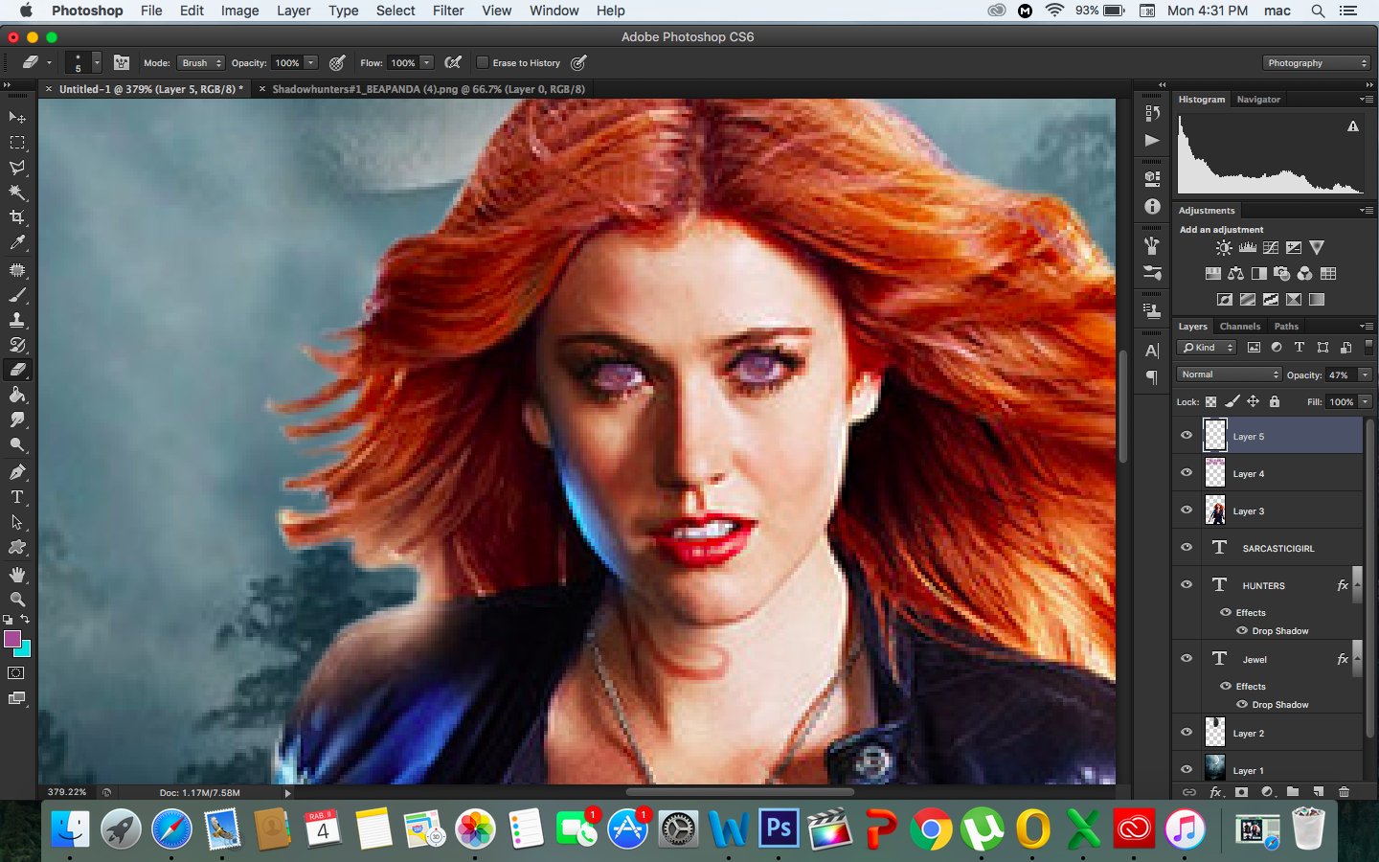Select the Magic Wand tool
Screen dimensions: 1379x862
(17, 192)
